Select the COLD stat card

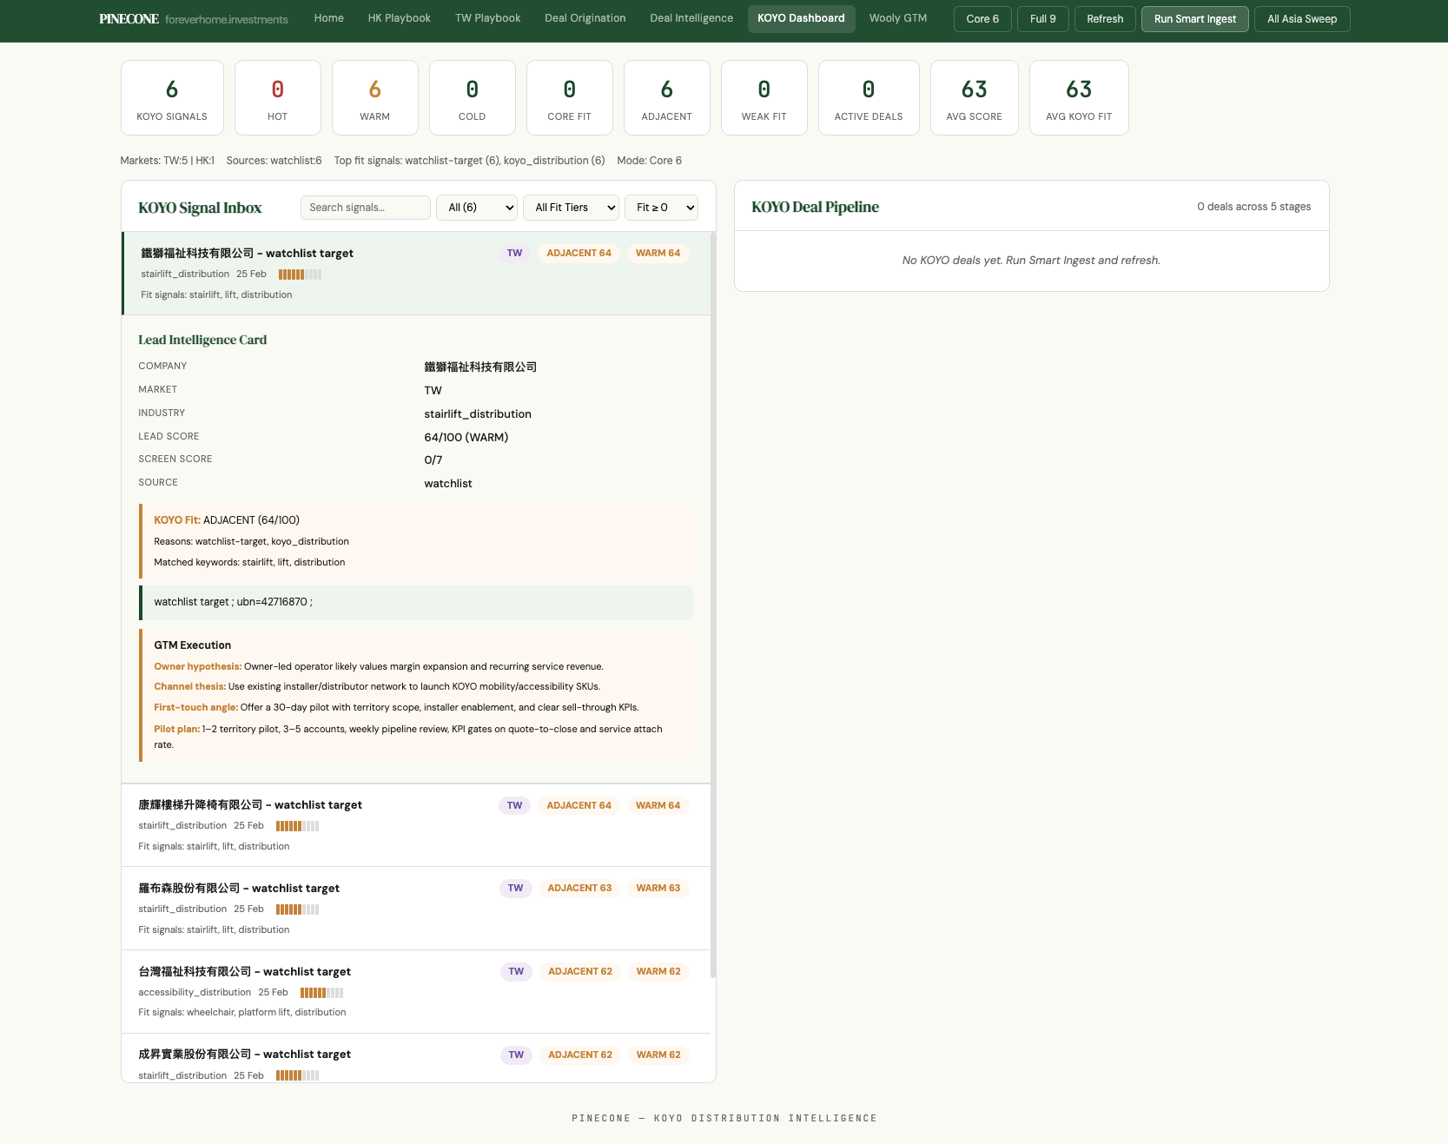pyautogui.click(x=472, y=96)
